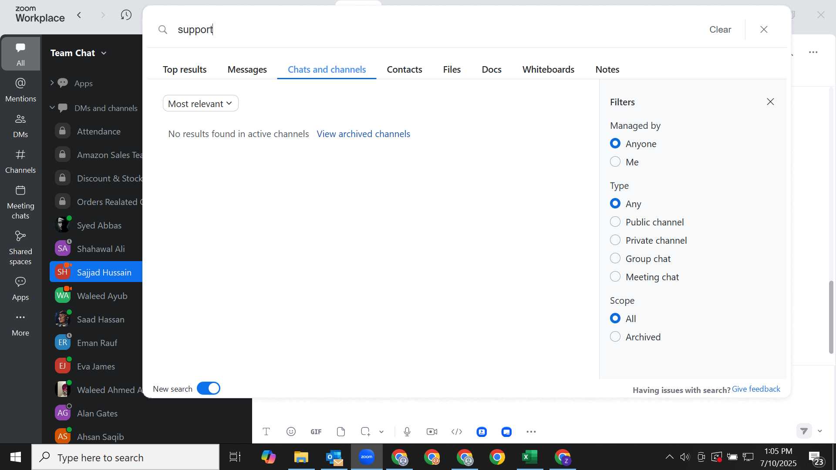
Task: Open Zoom from the Windows taskbar
Action: coord(367,457)
